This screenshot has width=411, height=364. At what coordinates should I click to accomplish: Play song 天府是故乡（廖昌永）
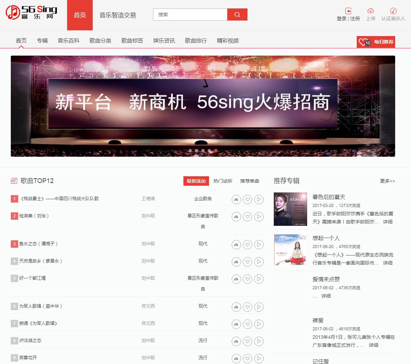click(259, 262)
